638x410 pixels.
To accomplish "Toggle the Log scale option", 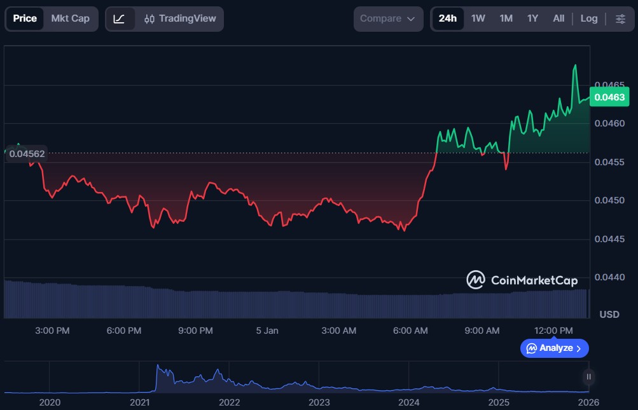I will click(588, 18).
